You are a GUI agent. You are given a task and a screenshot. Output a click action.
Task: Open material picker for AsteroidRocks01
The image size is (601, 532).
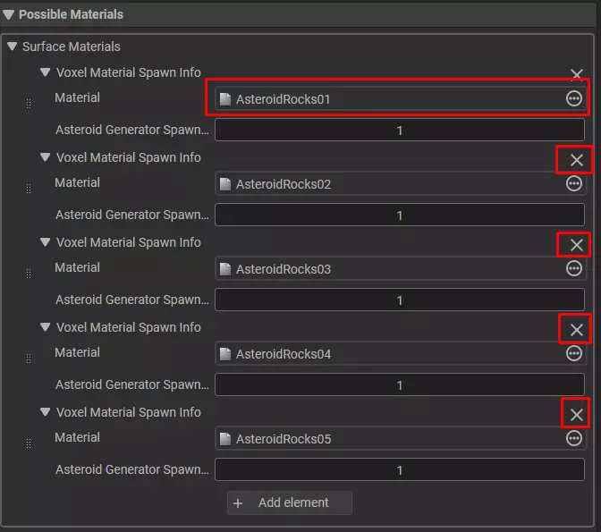(574, 99)
